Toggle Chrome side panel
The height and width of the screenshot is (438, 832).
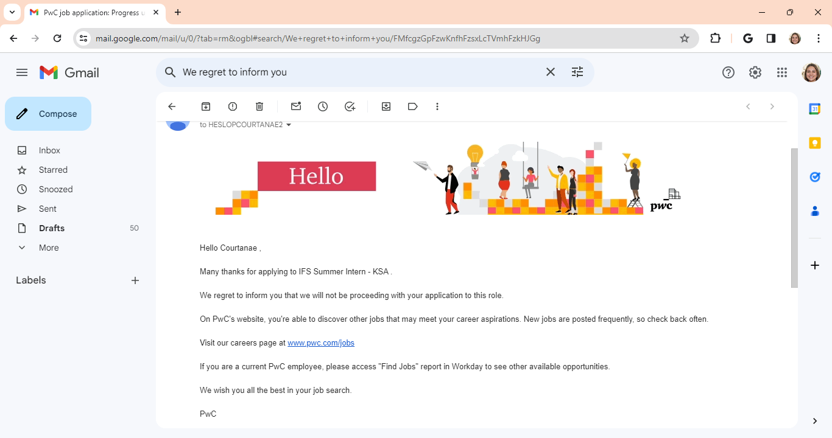[771, 38]
